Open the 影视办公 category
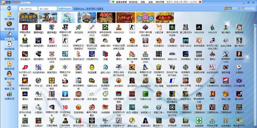This screenshot has width=257, height=128. pyautogui.click(x=9, y=55)
